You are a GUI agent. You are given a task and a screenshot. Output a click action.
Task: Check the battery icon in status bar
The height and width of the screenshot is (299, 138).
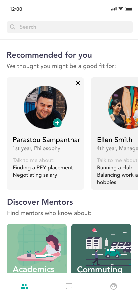tap(129, 9)
